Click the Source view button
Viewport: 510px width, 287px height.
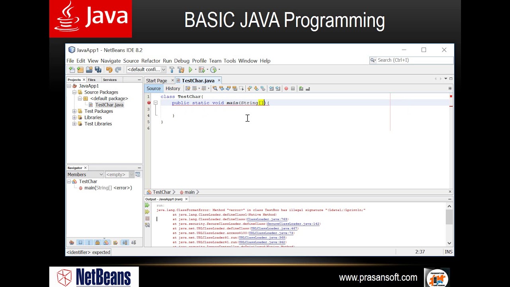tap(153, 88)
